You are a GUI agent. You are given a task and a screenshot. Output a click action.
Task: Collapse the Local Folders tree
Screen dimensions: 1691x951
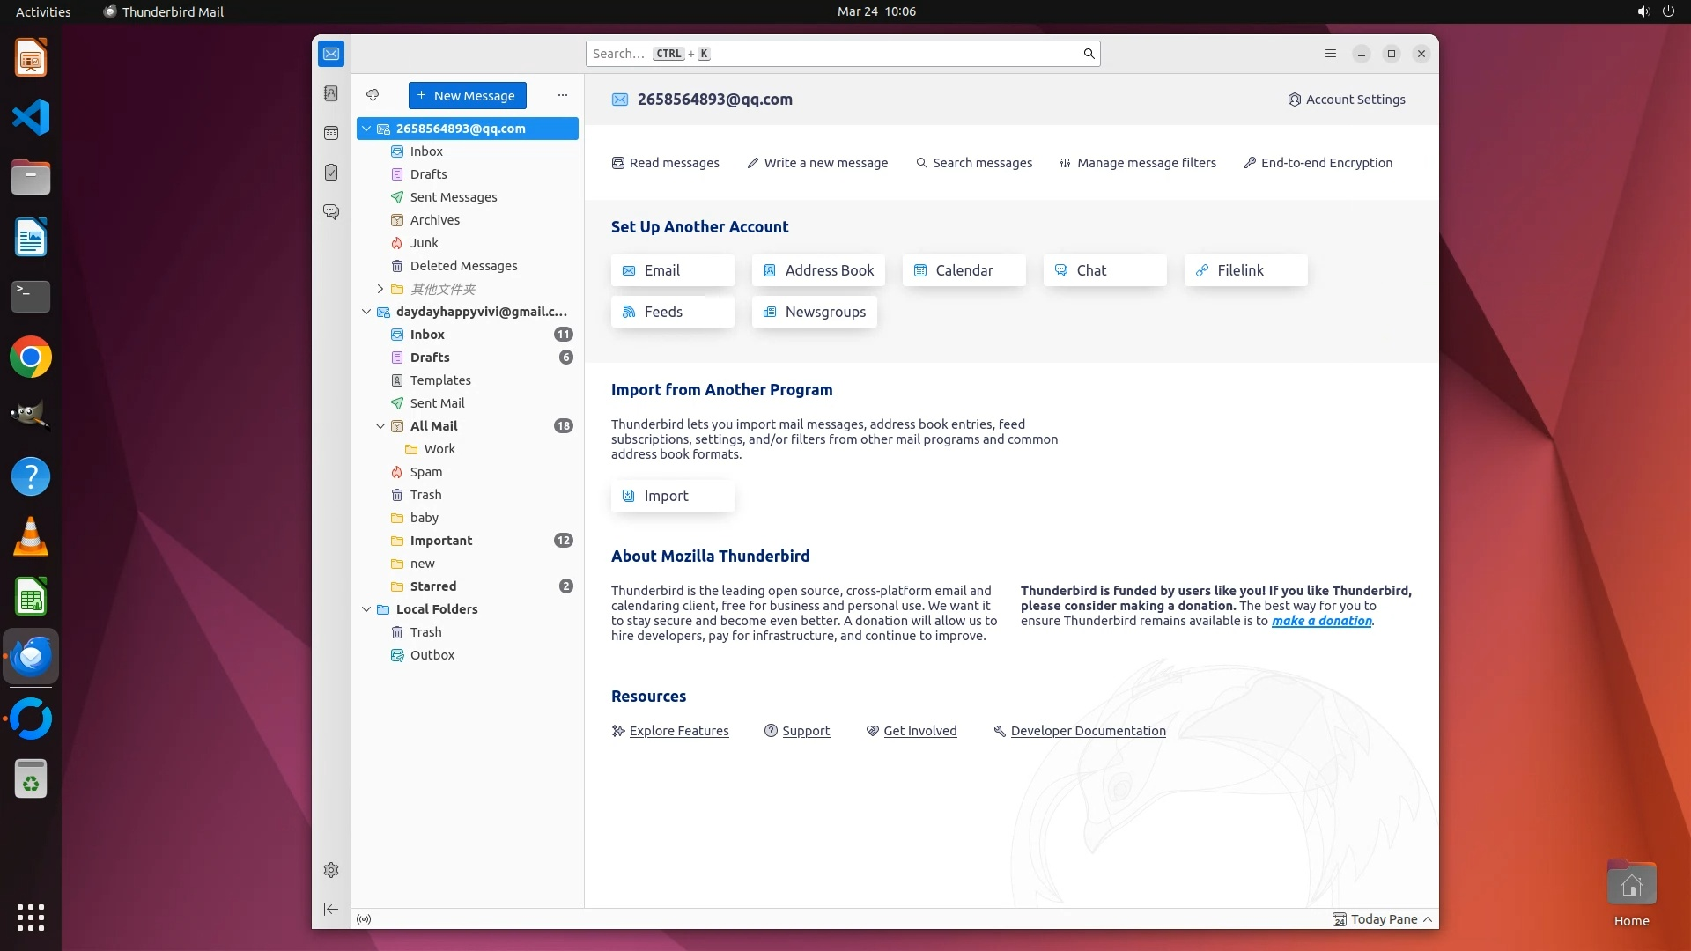click(x=366, y=609)
